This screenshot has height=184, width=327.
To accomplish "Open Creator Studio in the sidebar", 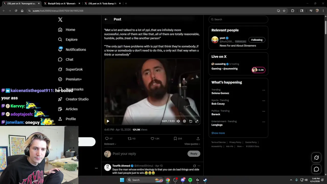I will (x=73, y=99).
